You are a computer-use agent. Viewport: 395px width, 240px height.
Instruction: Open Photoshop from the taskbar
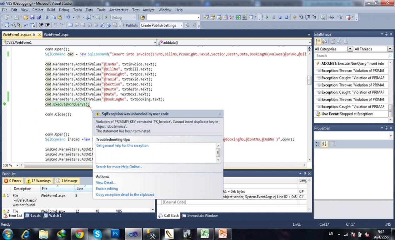point(115,234)
